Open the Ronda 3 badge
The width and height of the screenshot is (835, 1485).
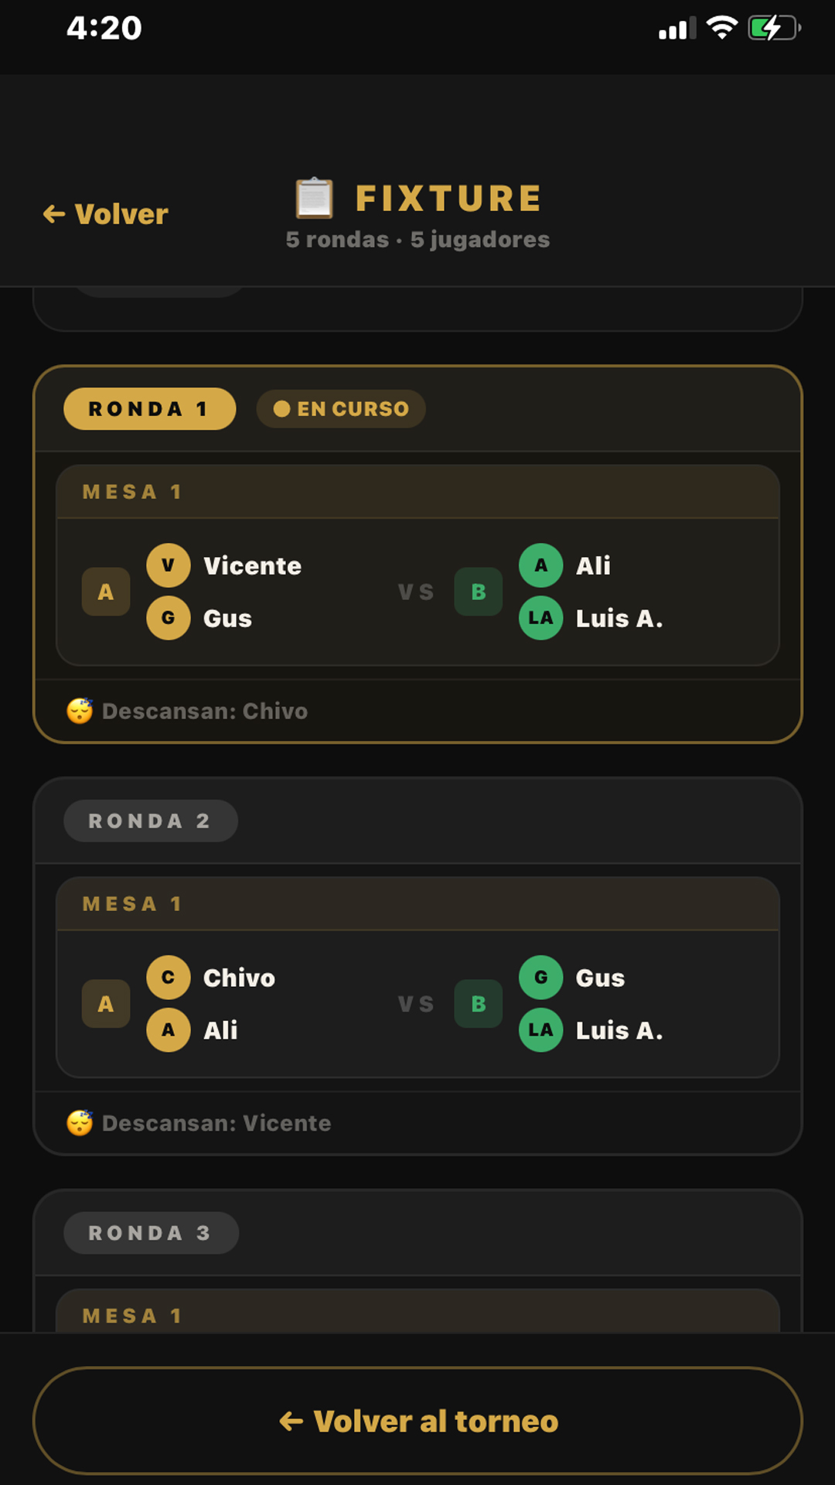tap(151, 1233)
